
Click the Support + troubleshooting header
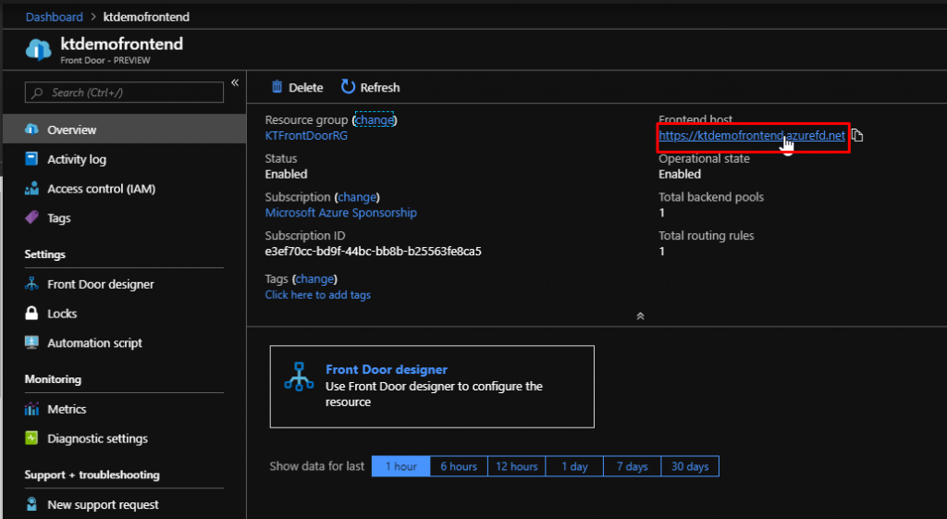[92, 475]
